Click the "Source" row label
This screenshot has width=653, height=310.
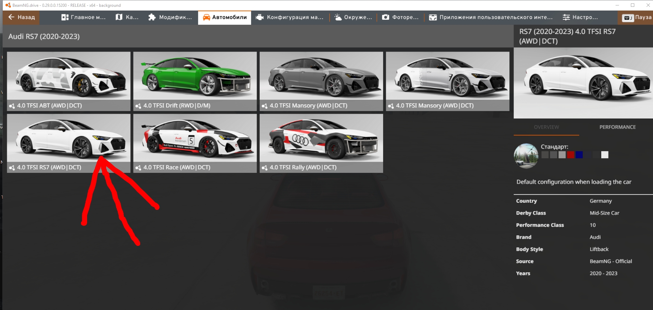525,261
